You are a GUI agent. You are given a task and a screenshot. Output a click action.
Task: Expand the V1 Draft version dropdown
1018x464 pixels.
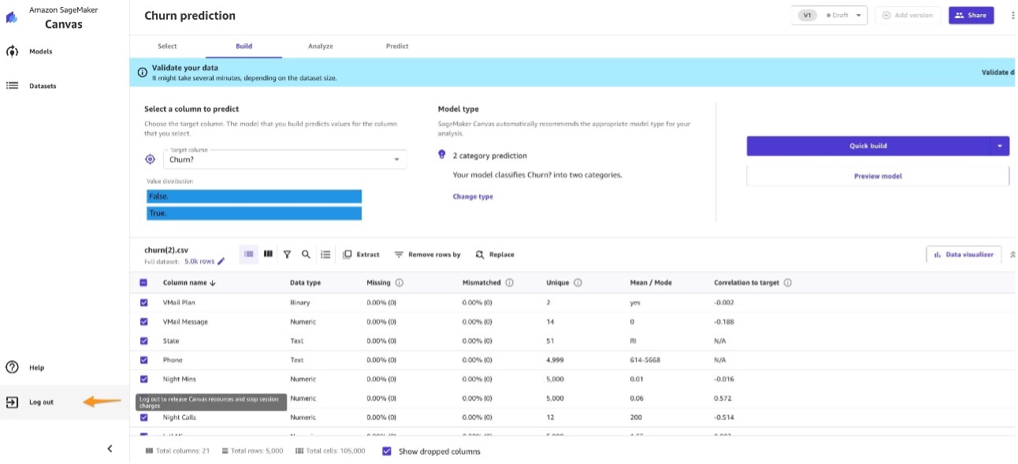pyautogui.click(x=829, y=15)
